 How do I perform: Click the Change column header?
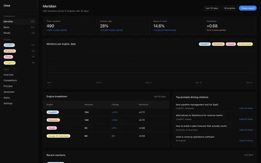[115, 105]
